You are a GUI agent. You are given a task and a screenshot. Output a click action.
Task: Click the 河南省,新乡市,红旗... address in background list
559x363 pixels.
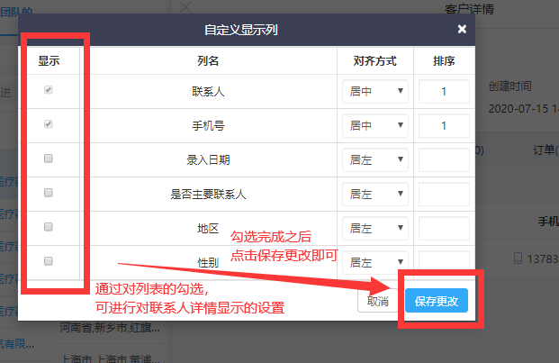(110, 327)
